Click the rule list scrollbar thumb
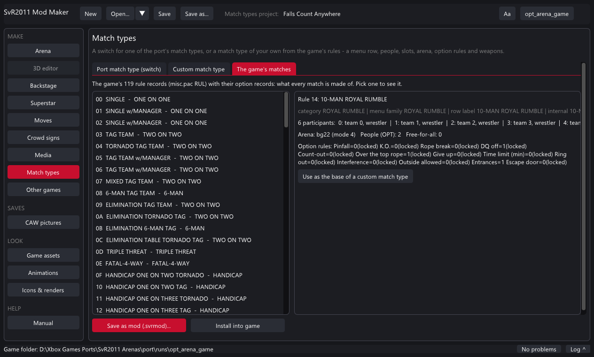 [287, 110]
